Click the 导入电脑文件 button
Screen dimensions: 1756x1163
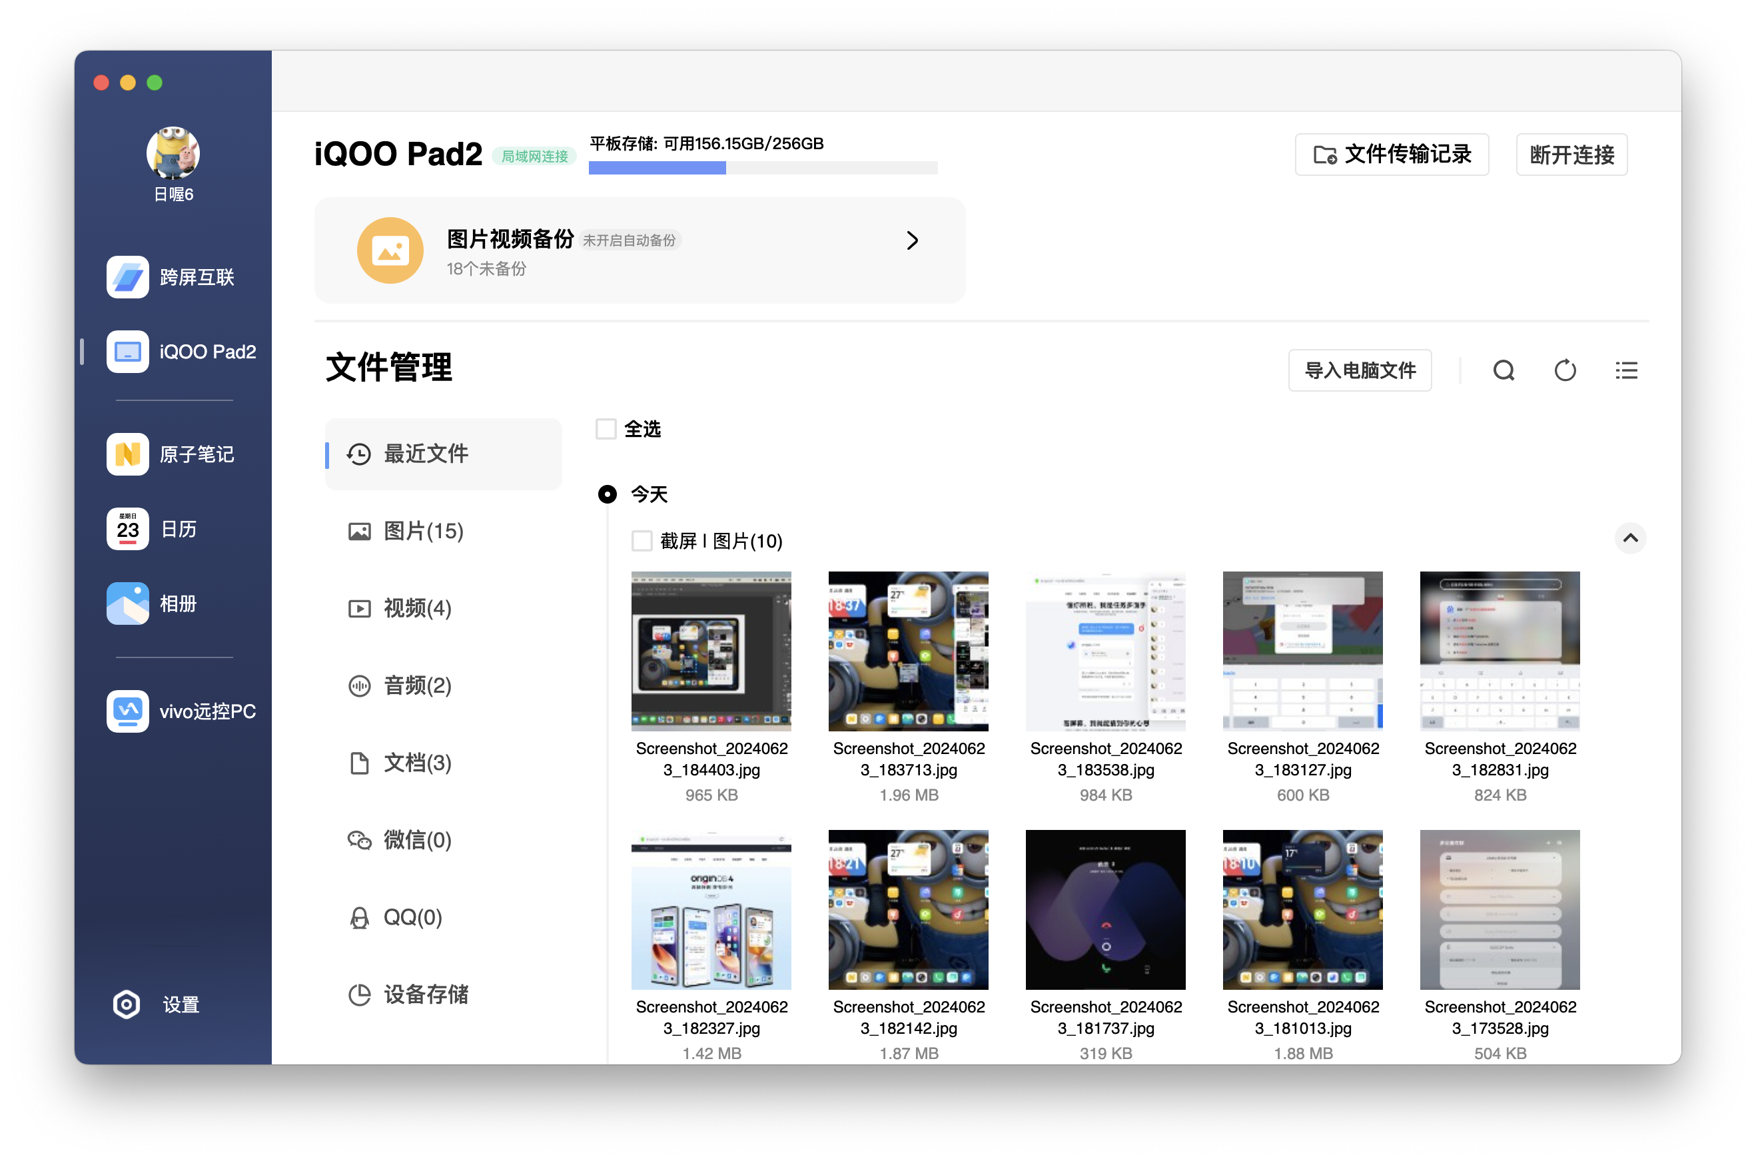pos(1359,370)
